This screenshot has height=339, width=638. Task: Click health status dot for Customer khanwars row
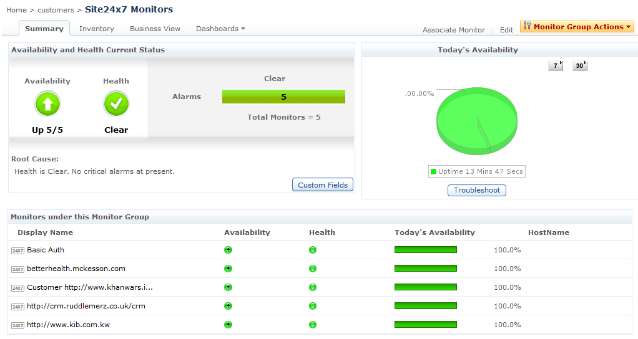[x=313, y=287]
